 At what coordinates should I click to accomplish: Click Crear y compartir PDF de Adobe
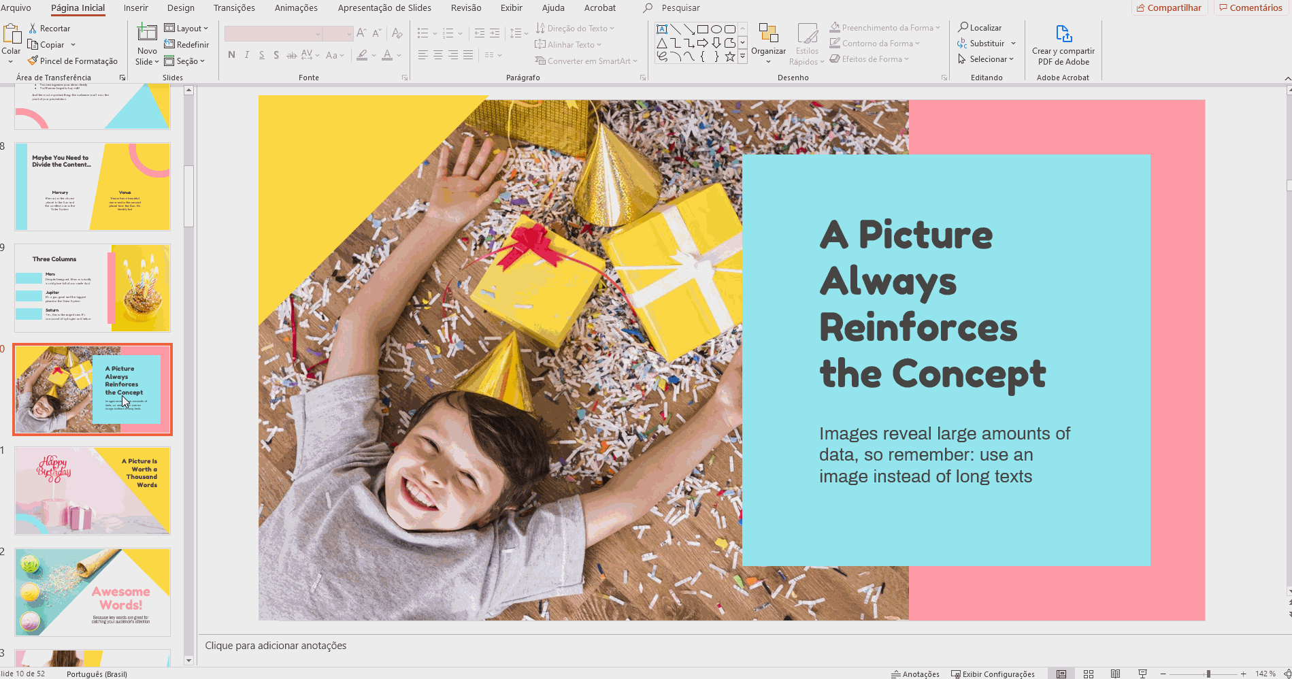(1063, 45)
